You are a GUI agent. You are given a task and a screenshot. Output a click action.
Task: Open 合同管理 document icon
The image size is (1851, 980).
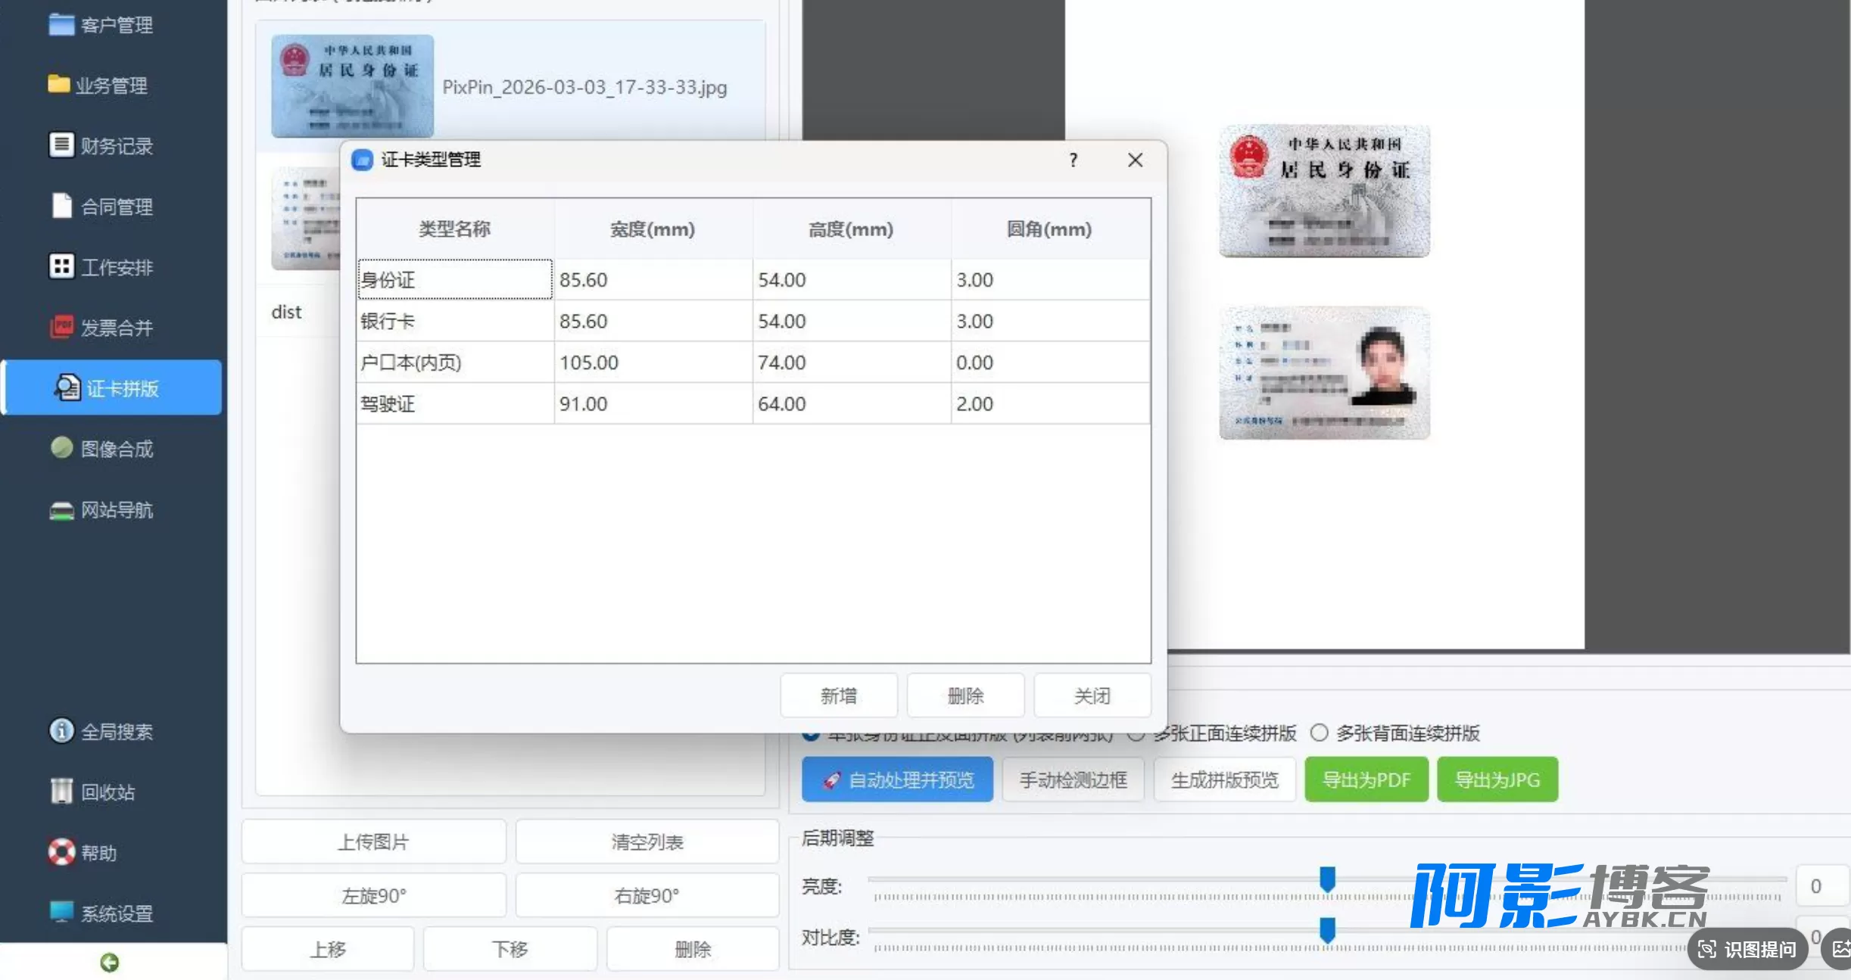tap(61, 205)
